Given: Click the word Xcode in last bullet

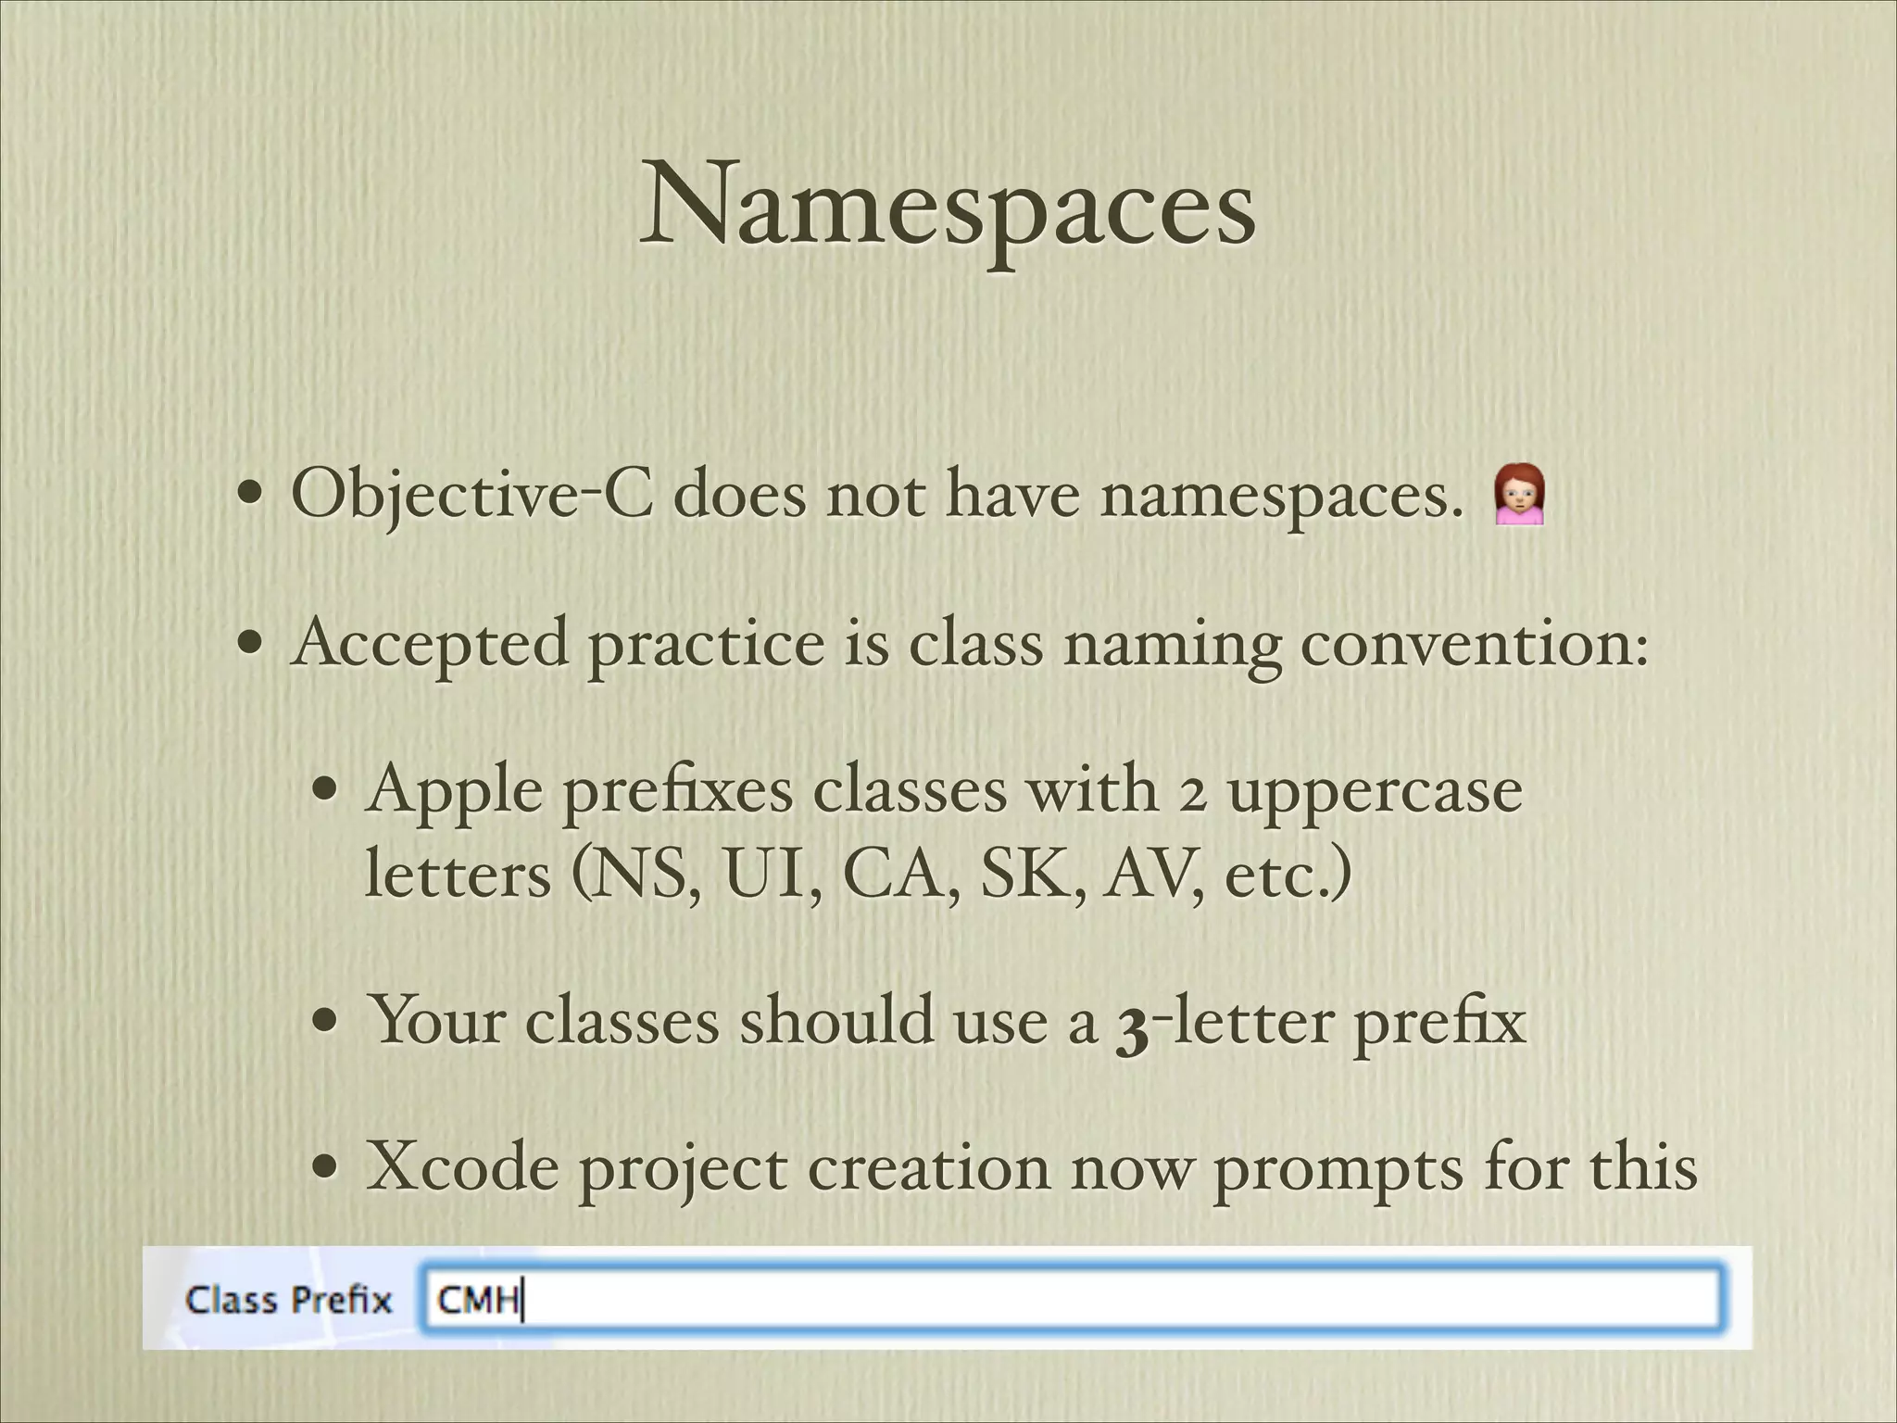Looking at the screenshot, I should [x=462, y=1167].
